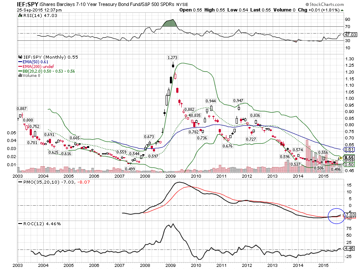Click the 0.882 price label

point(189,109)
